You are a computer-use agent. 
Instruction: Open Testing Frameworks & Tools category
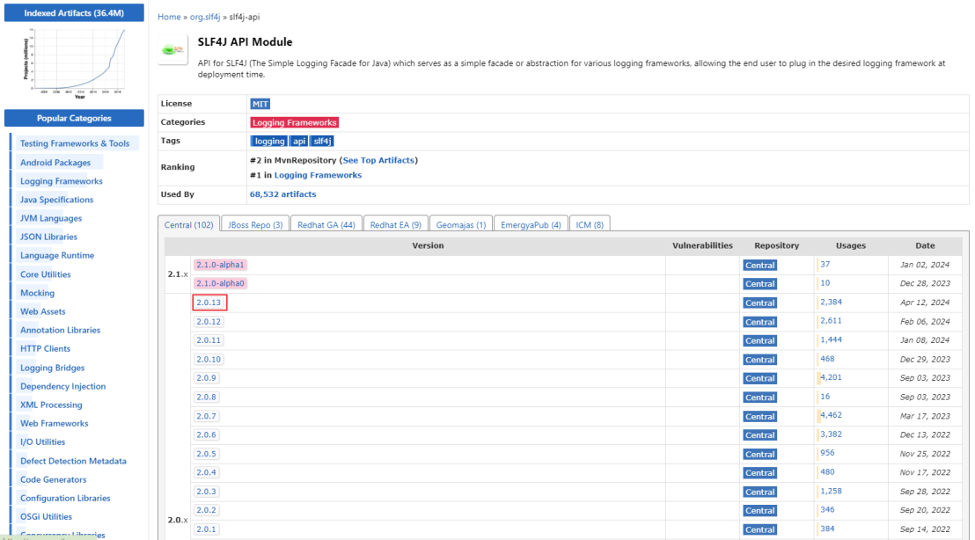[75, 143]
